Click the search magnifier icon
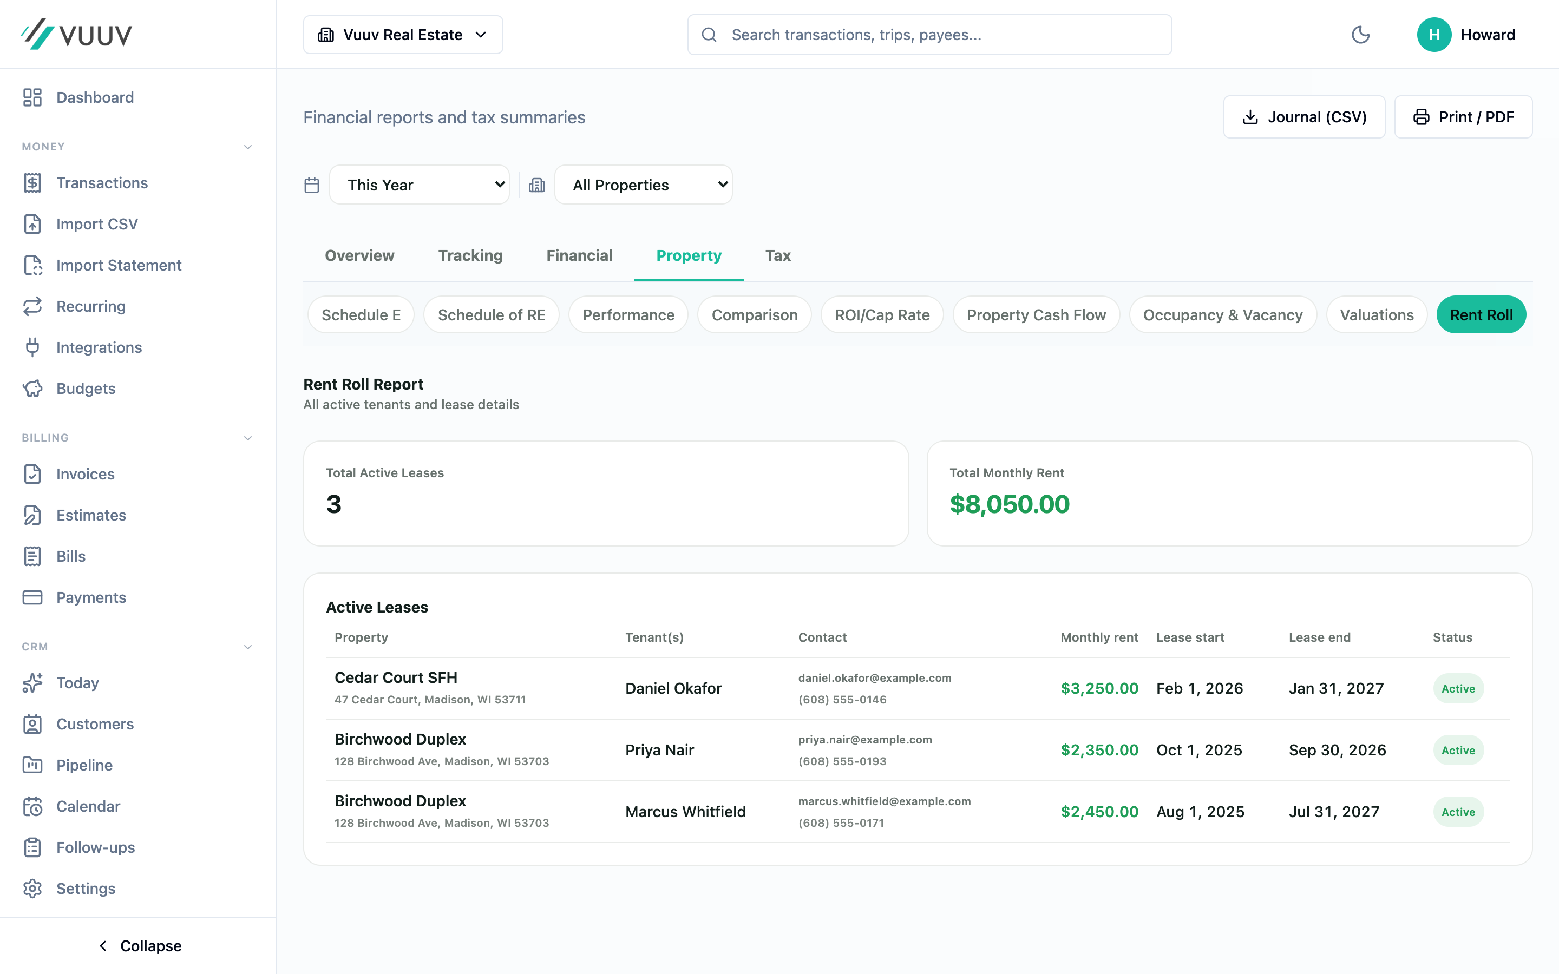 point(709,35)
